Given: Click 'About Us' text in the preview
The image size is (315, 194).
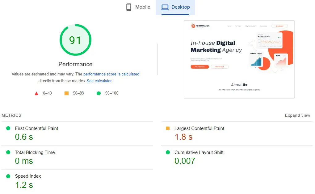Looking at the screenshot, I should [239, 85].
